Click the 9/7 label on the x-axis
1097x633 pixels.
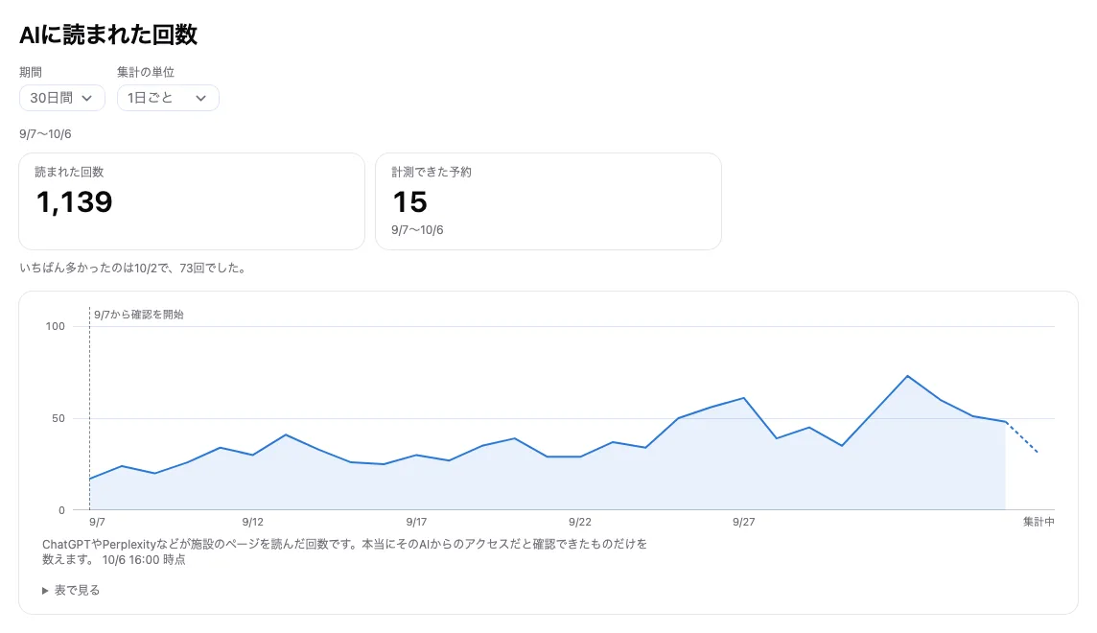coord(97,522)
